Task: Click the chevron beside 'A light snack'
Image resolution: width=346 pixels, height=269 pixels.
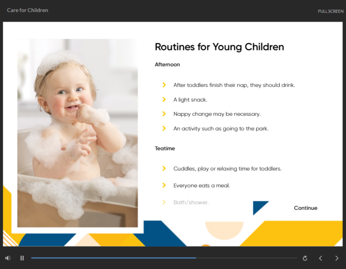Action: (164, 100)
